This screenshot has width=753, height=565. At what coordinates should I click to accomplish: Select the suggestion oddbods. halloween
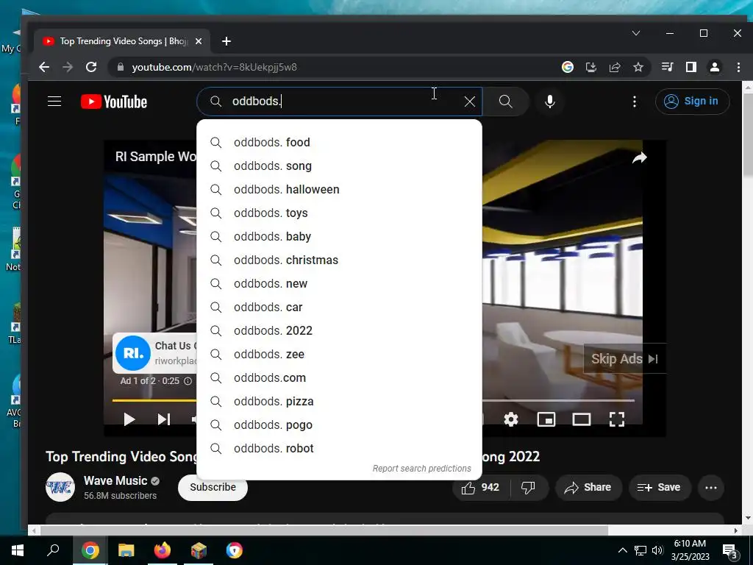click(x=340, y=189)
